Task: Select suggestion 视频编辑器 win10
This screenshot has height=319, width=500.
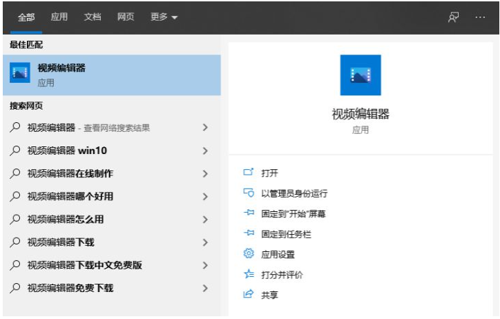Action: [67, 151]
